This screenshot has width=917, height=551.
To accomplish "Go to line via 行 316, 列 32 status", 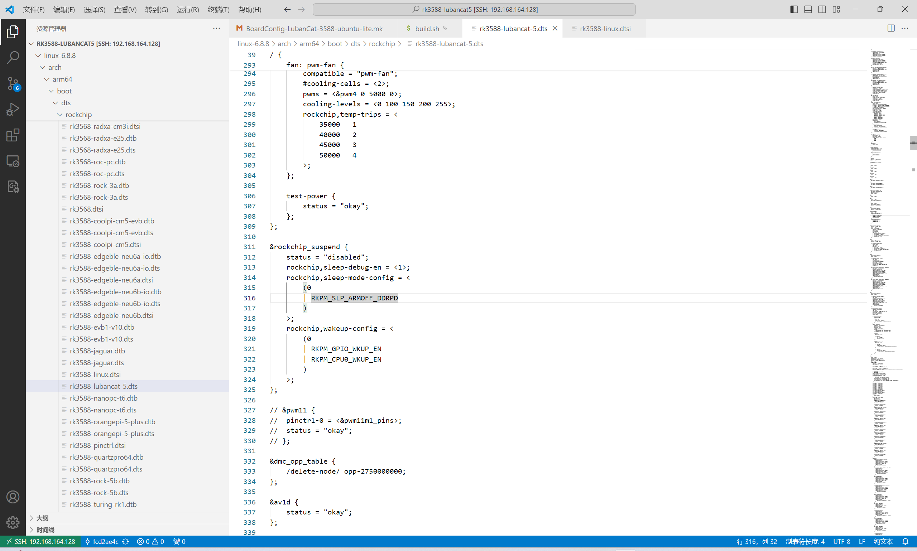I will point(757,541).
